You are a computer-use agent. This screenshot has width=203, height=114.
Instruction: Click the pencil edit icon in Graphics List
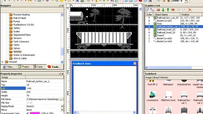pos(147,10)
